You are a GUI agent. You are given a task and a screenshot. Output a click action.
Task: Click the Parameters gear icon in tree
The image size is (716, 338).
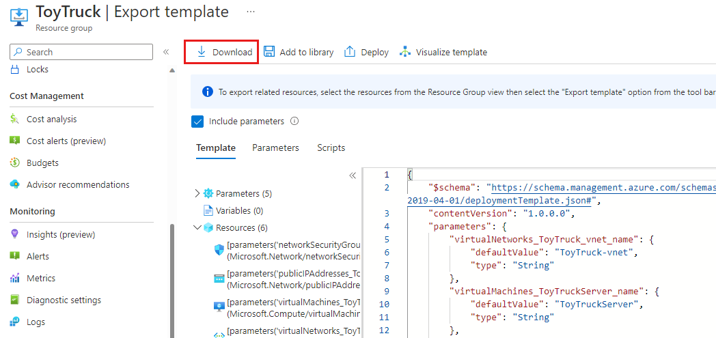coord(208,193)
